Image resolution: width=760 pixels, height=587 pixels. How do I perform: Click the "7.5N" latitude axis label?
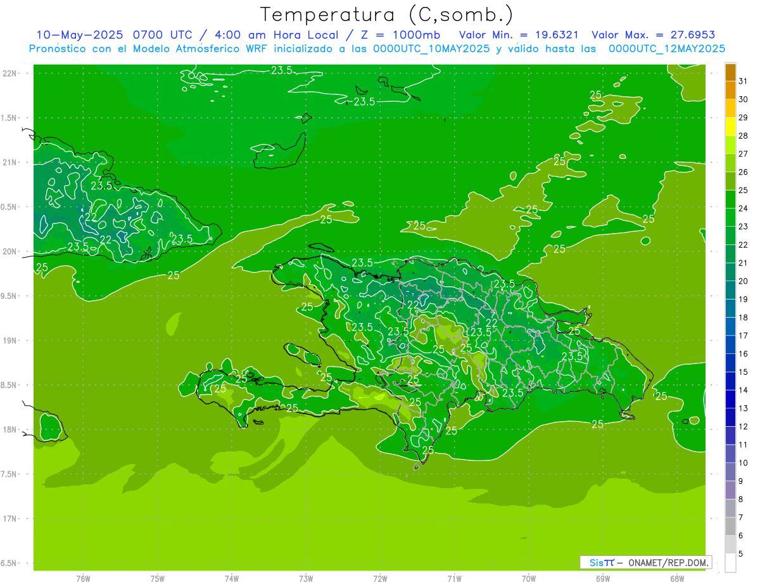tap(9, 474)
